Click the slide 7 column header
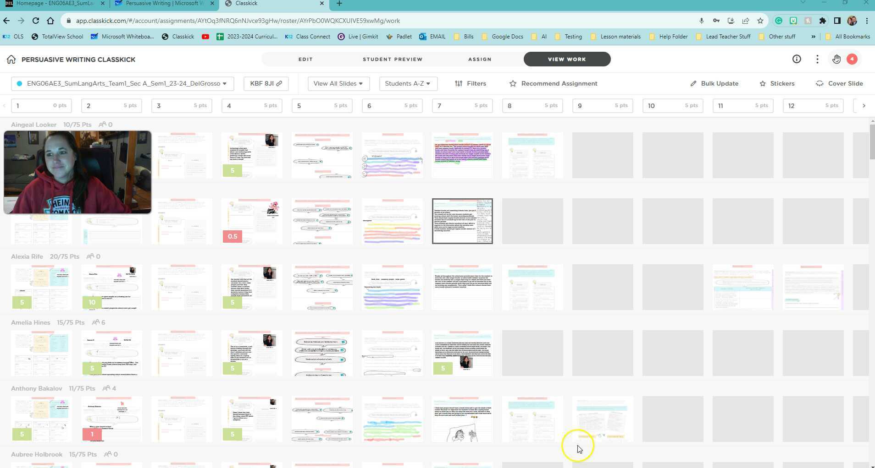This screenshot has height=468, width=875. point(462,106)
